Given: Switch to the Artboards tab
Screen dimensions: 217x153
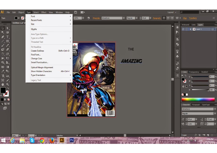Looking at the screenshot, I should (x=186, y=25).
